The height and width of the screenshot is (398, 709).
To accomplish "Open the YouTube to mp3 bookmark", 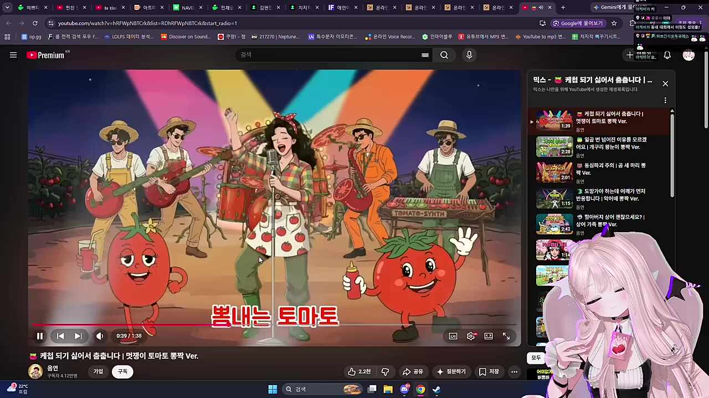I will tap(540, 36).
